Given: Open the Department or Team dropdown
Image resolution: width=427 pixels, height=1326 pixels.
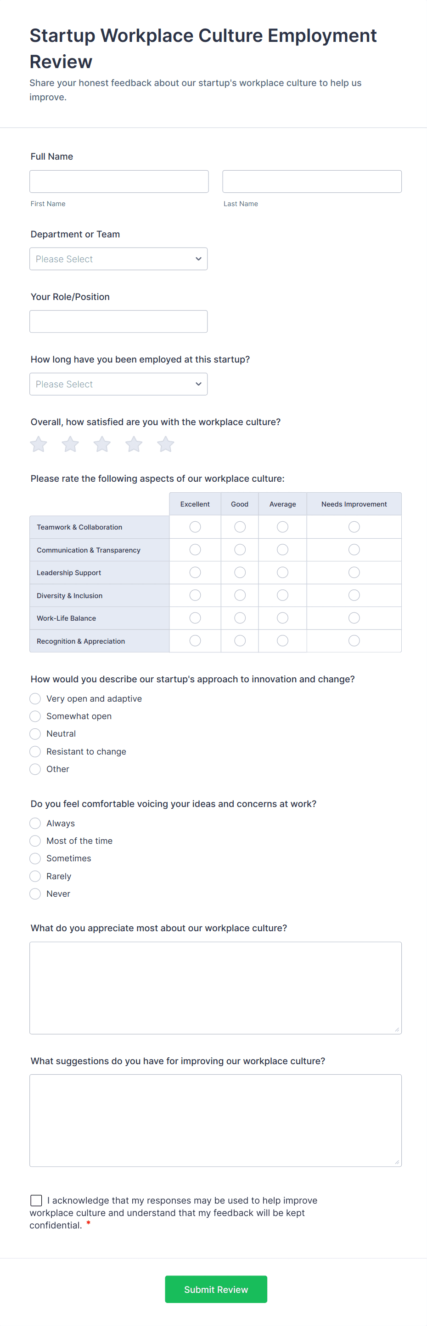Looking at the screenshot, I should click(119, 259).
